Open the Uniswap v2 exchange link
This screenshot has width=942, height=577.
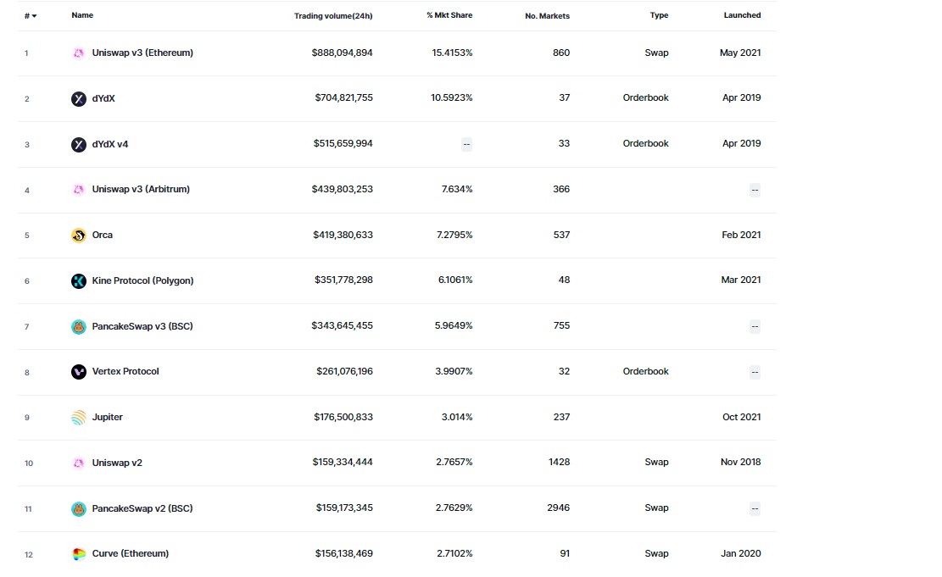pos(116,463)
